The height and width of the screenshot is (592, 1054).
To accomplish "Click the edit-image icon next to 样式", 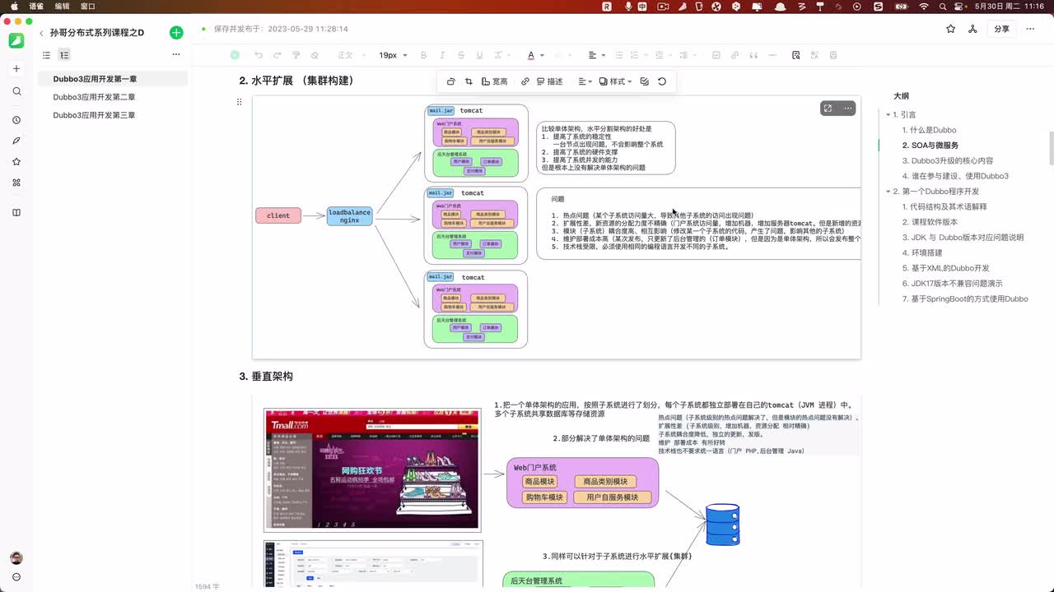I will click(644, 81).
